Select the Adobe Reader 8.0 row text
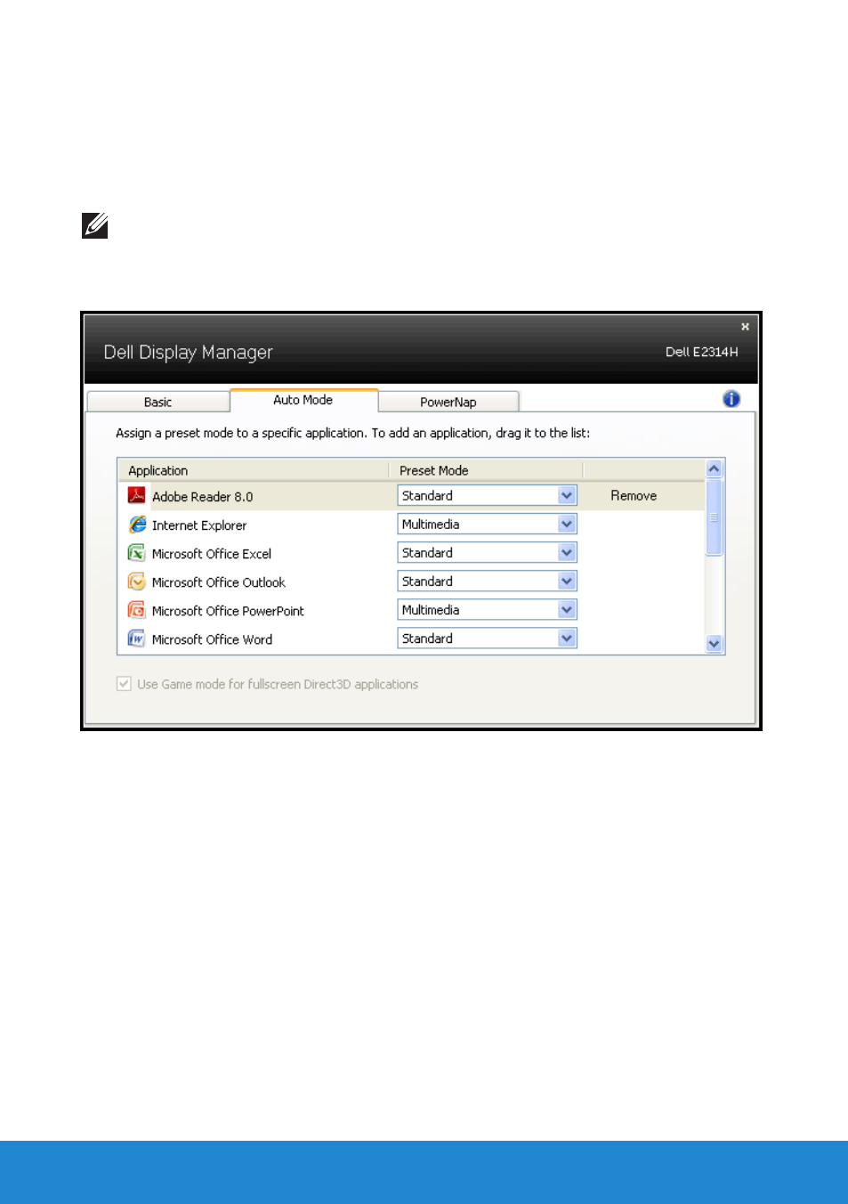The image size is (848, 1204). click(202, 497)
